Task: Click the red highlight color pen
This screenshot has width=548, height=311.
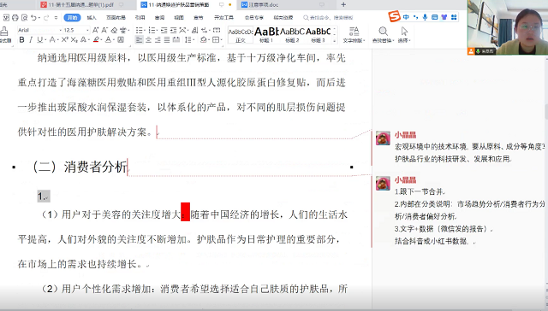Action: click(96, 40)
